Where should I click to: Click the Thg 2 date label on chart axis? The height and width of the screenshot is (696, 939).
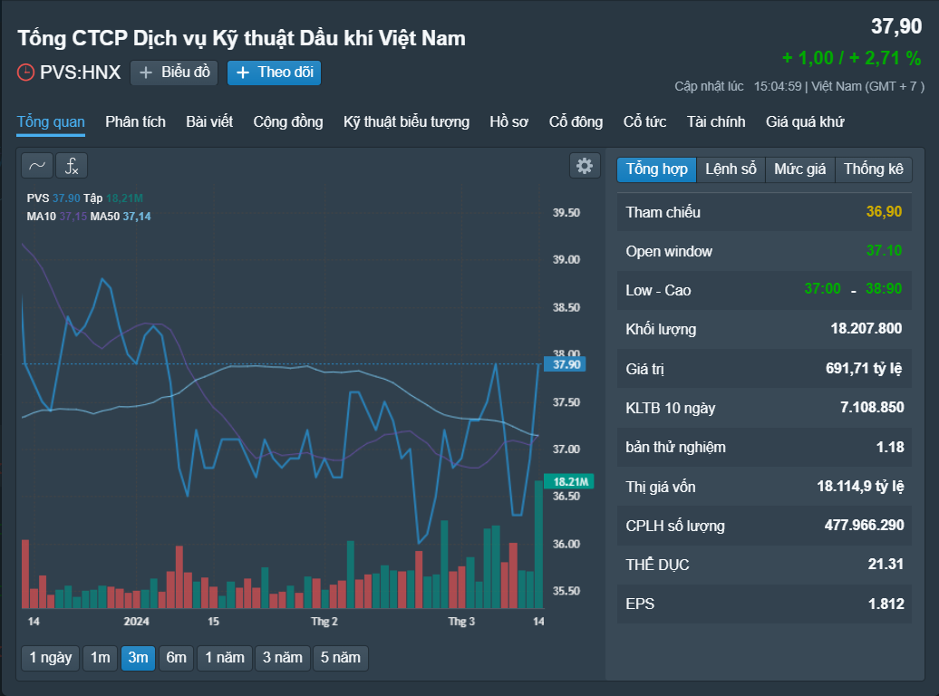click(x=324, y=622)
